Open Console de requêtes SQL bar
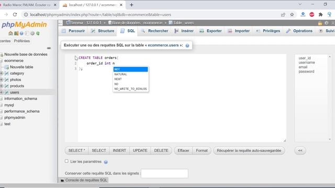 pos(84,180)
